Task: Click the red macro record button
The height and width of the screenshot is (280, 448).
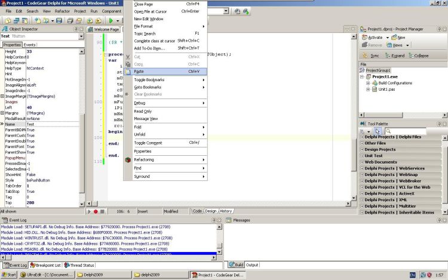Action: point(96,211)
